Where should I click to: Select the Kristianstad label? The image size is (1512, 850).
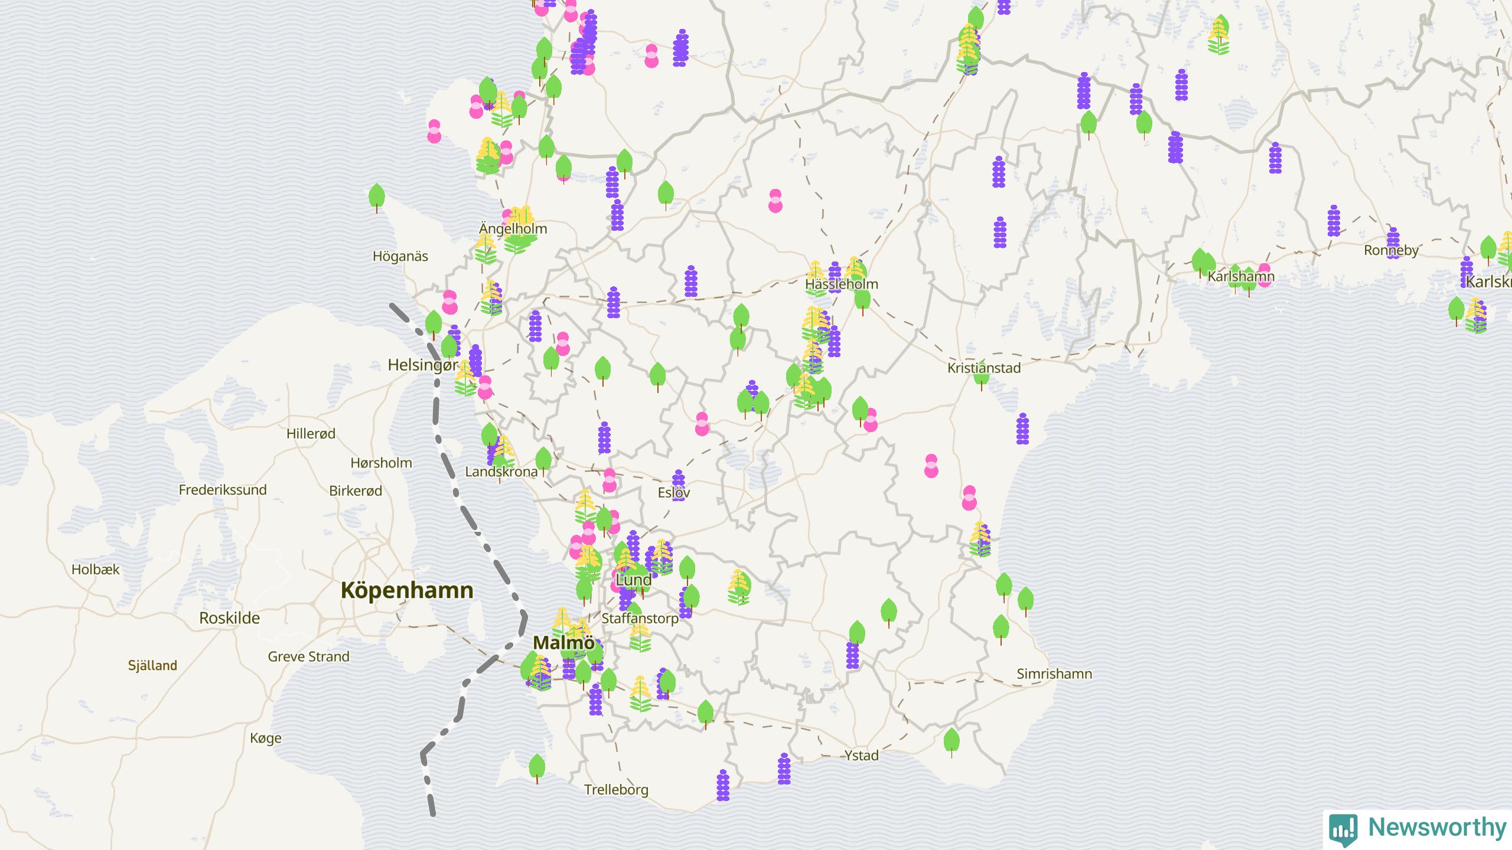coord(984,368)
